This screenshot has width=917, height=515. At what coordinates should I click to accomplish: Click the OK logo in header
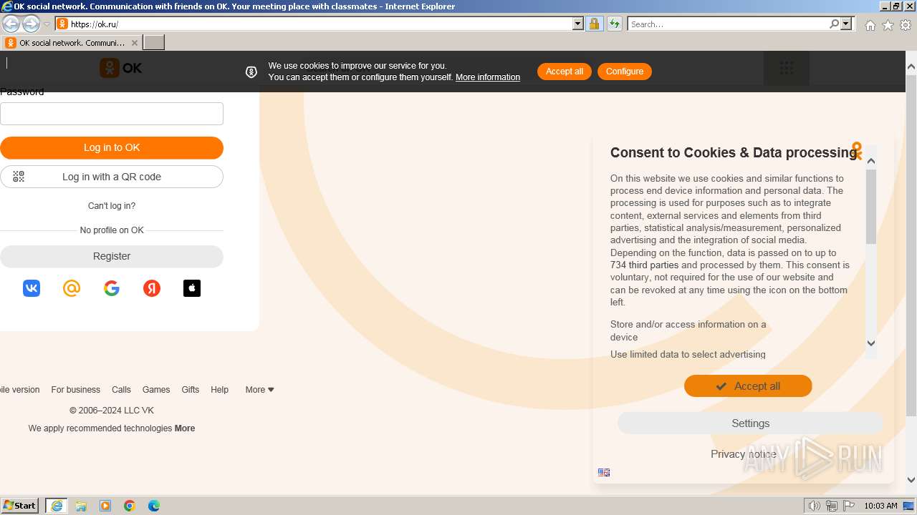tap(120, 68)
